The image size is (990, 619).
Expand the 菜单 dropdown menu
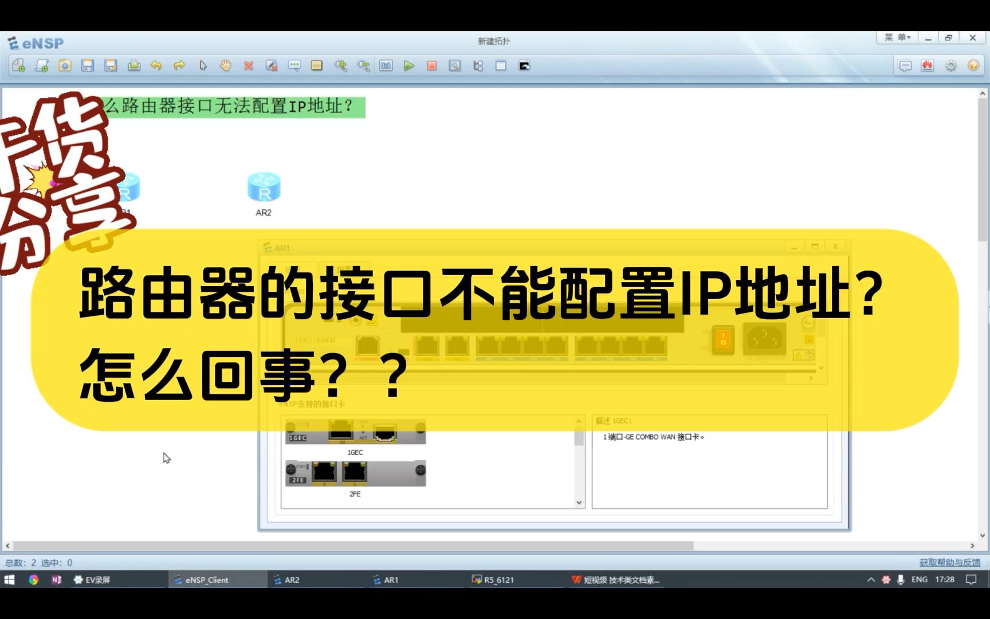tap(897, 37)
